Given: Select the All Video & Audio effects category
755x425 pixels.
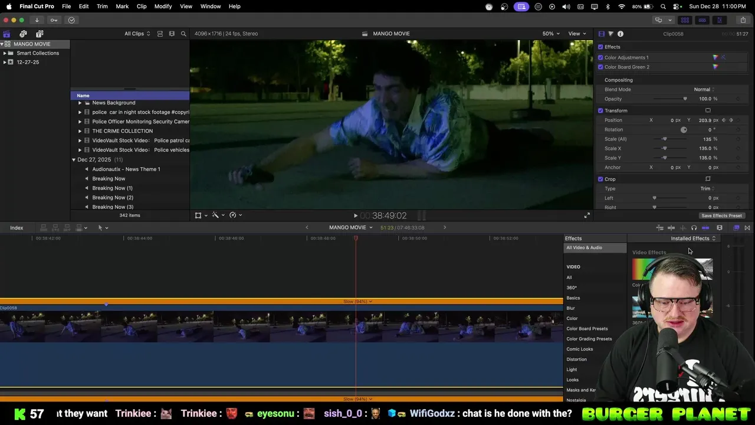Looking at the screenshot, I should [x=595, y=248].
